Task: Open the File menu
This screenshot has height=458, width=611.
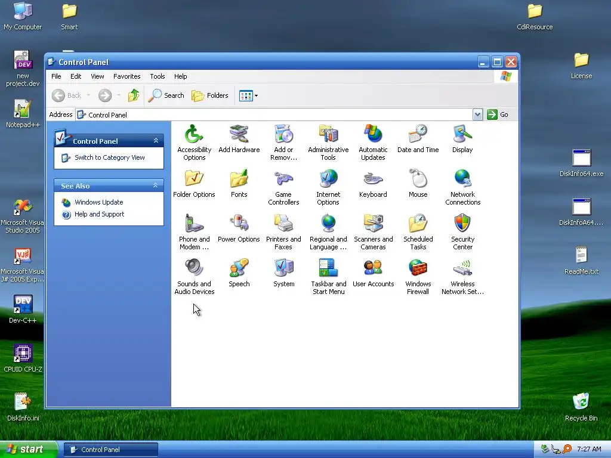Action: point(56,76)
